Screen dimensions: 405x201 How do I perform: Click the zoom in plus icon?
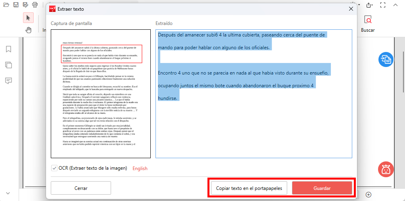click(x=369, y=194)
